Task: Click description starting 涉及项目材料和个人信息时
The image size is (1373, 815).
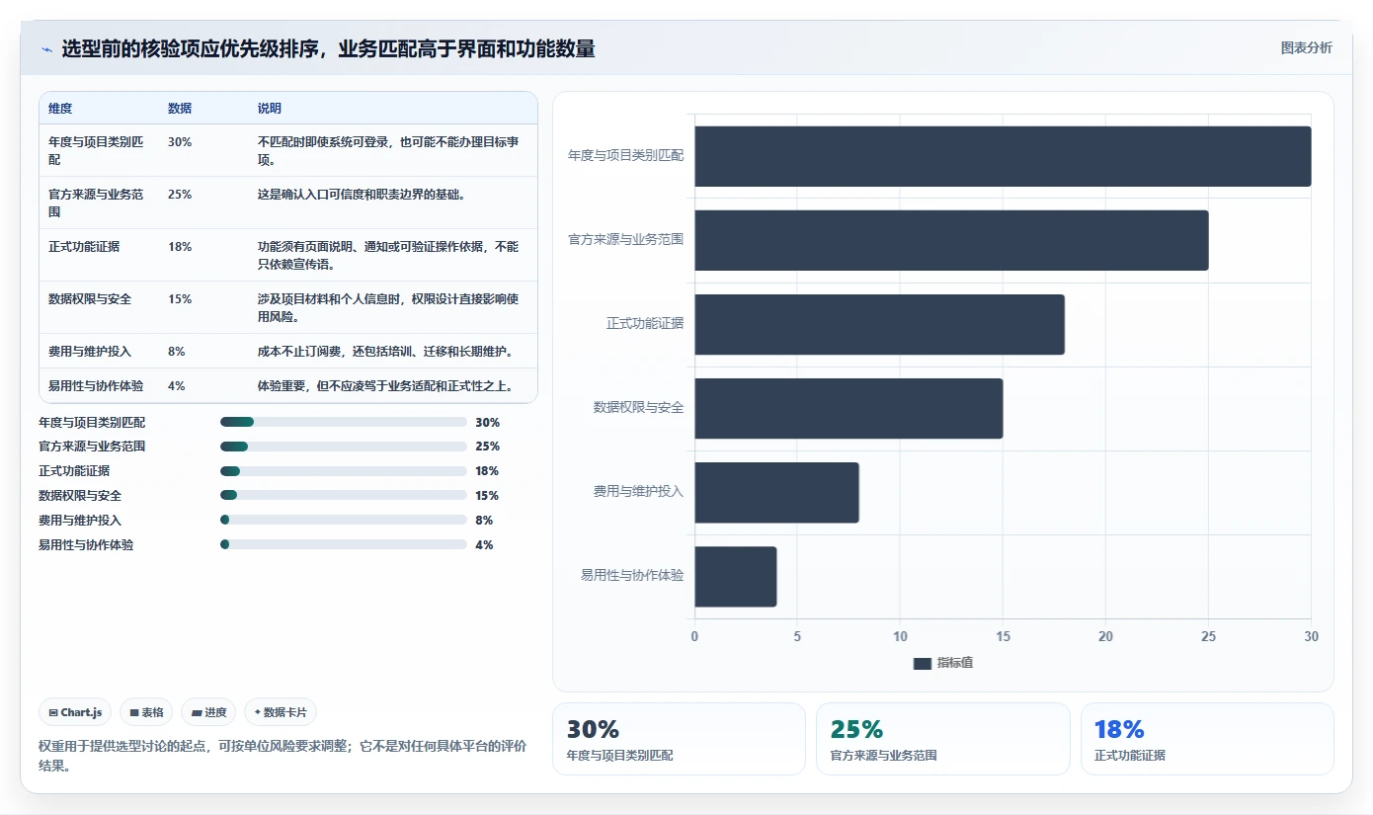Action: point(388,307)
